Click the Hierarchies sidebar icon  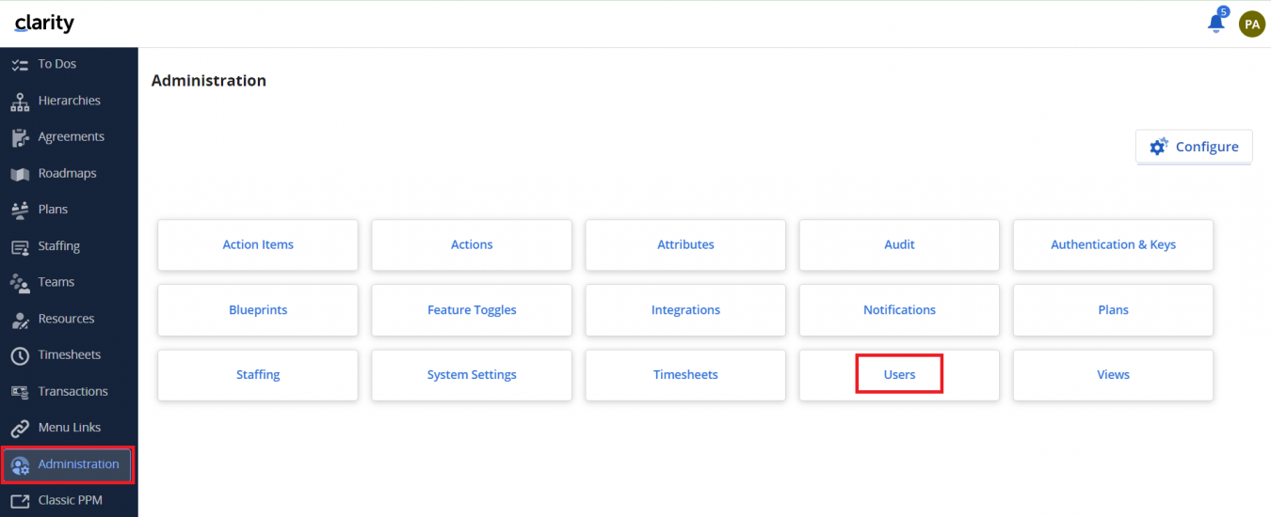pos(20,102)
